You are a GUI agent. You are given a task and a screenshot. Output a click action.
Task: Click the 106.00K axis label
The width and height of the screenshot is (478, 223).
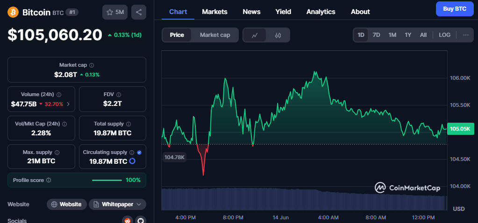460,78
